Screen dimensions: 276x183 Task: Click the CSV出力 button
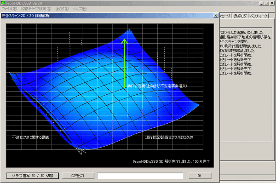pyautogui.click(x=78, y=176)
